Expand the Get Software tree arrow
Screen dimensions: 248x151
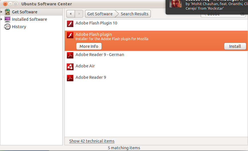[x=1, y=12]
